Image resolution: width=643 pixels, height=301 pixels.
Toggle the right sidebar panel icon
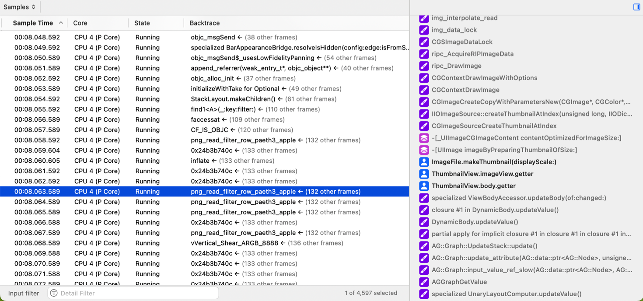pos(636,7)
